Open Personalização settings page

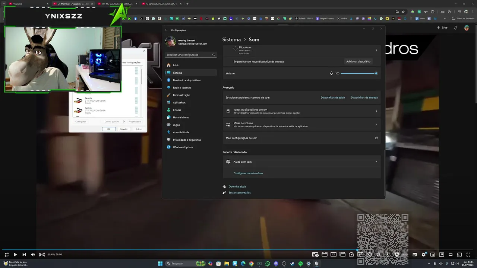pyautogui.click(x=191, y=95)
